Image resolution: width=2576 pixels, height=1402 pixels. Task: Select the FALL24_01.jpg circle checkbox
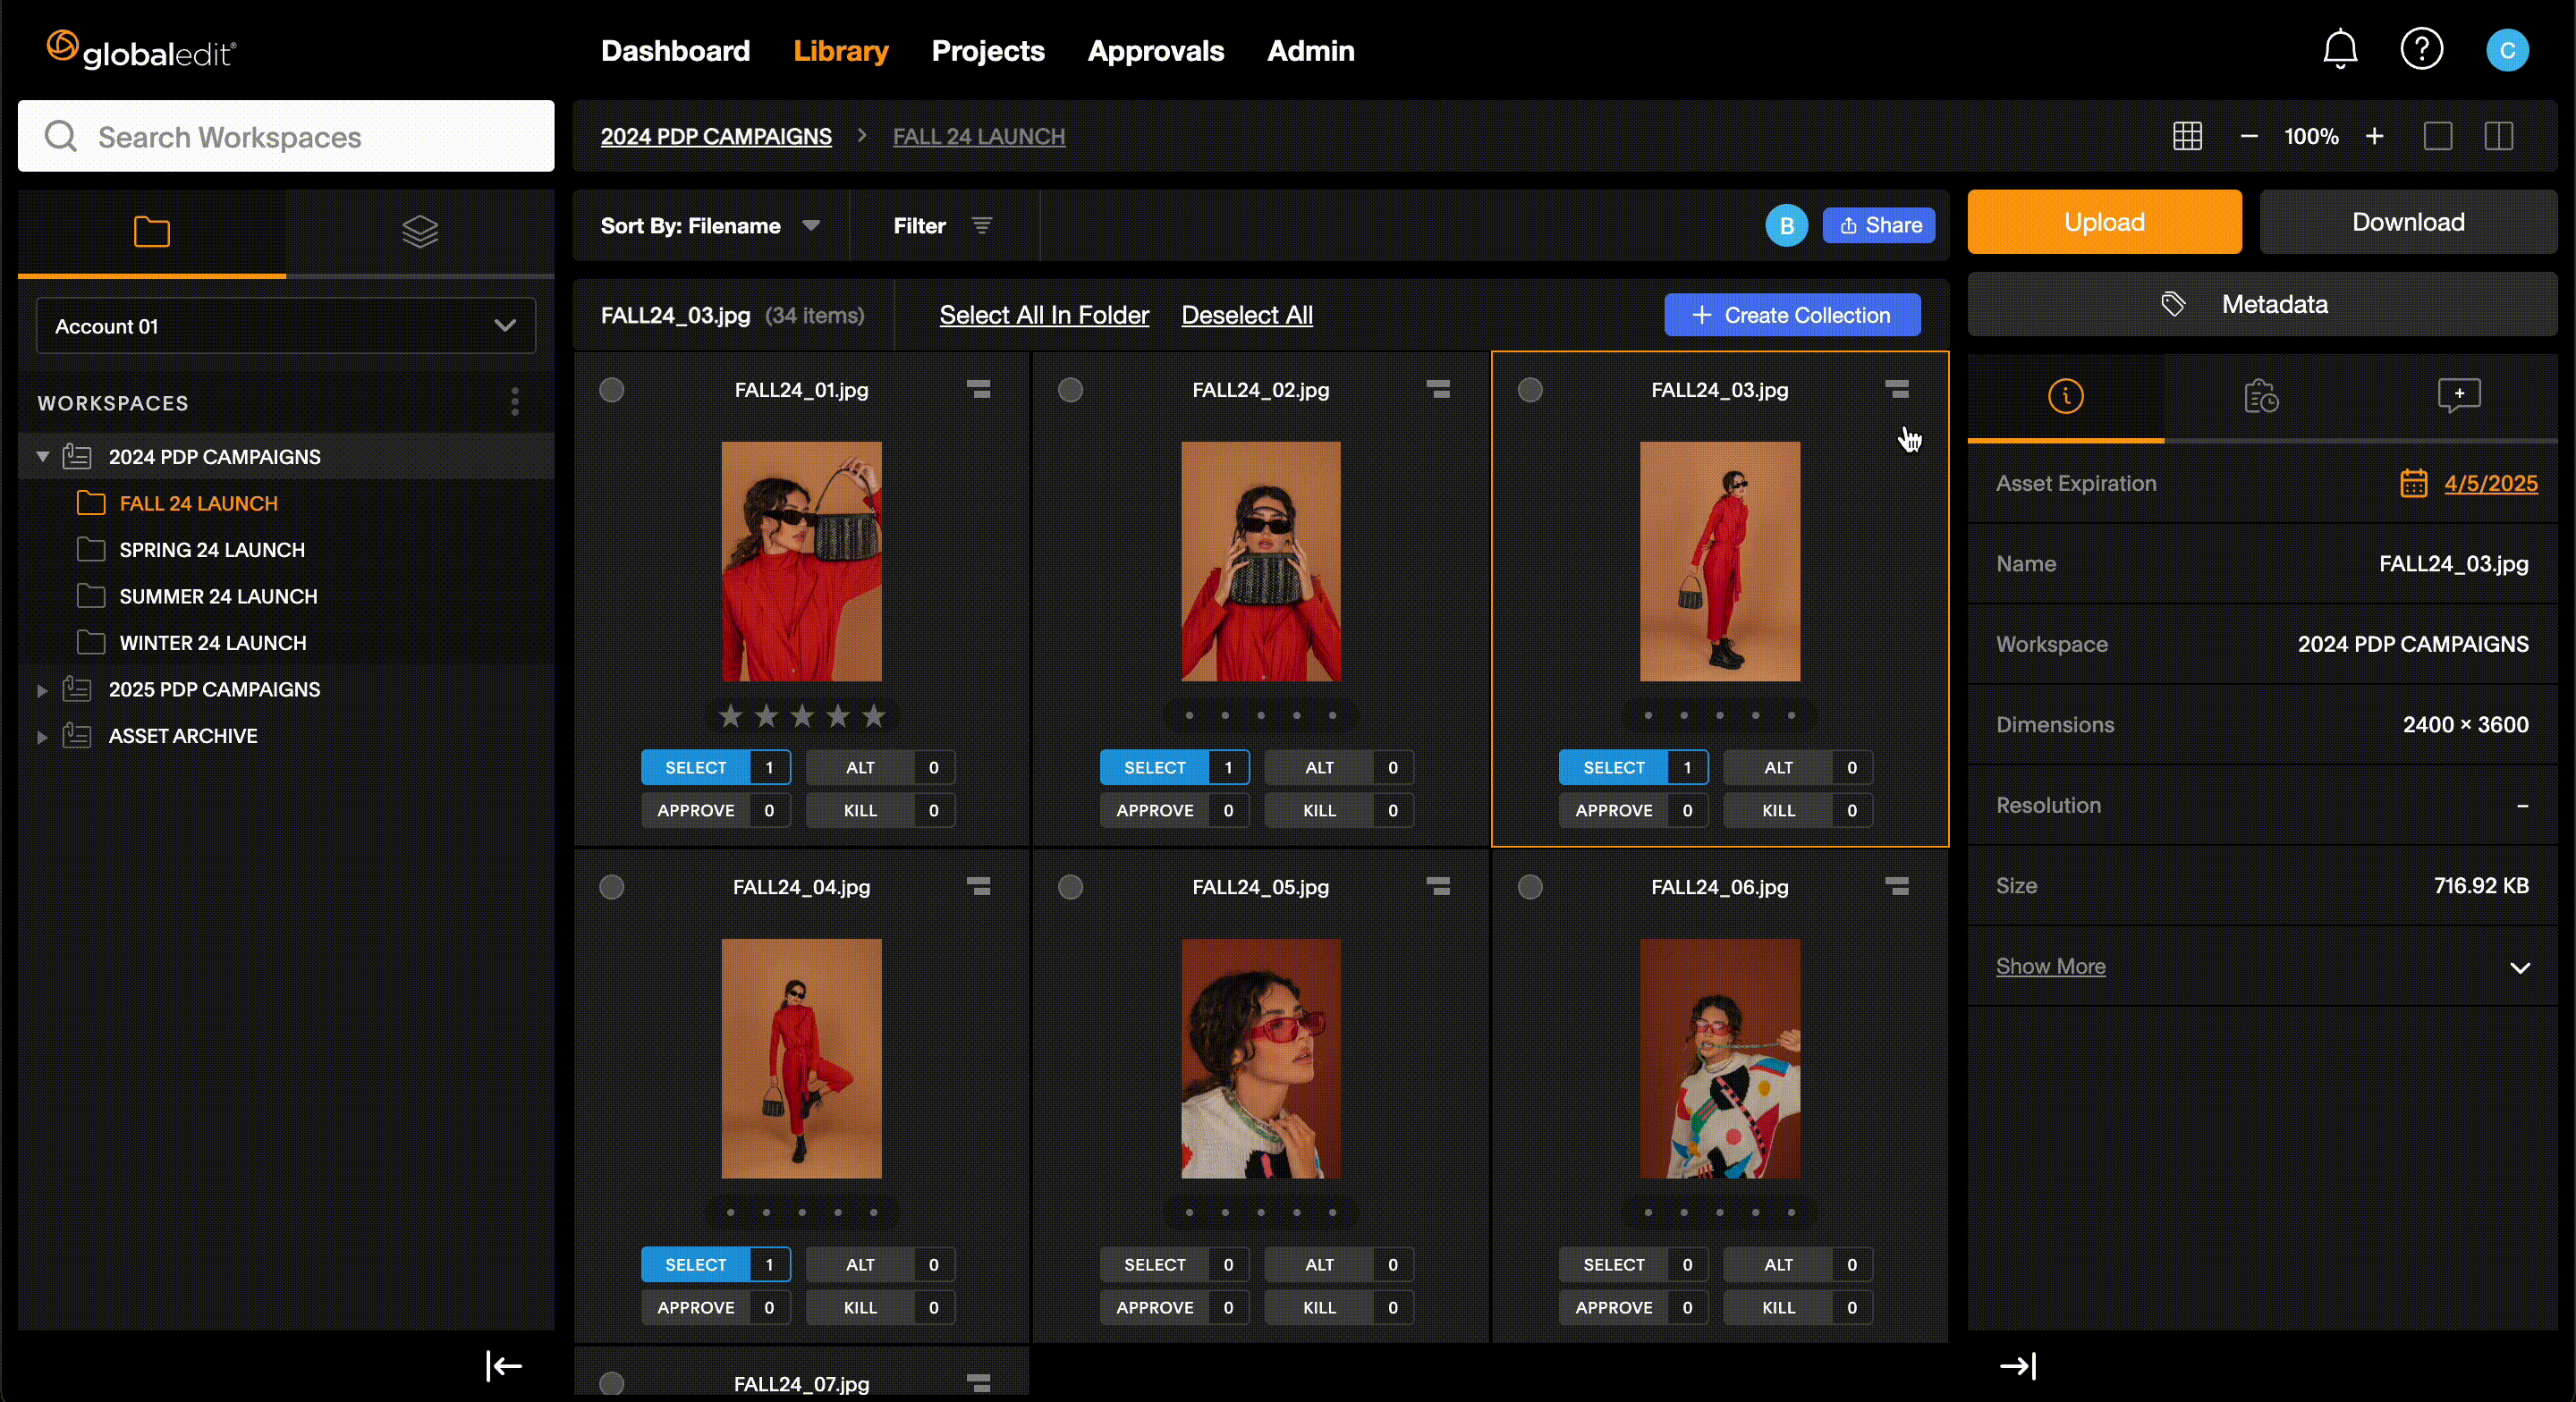coord(611,389)
